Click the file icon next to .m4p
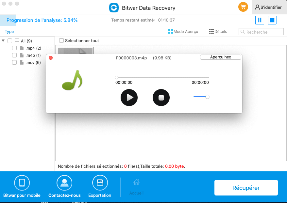The image size is (287, 203). click(x=22, y=55)
